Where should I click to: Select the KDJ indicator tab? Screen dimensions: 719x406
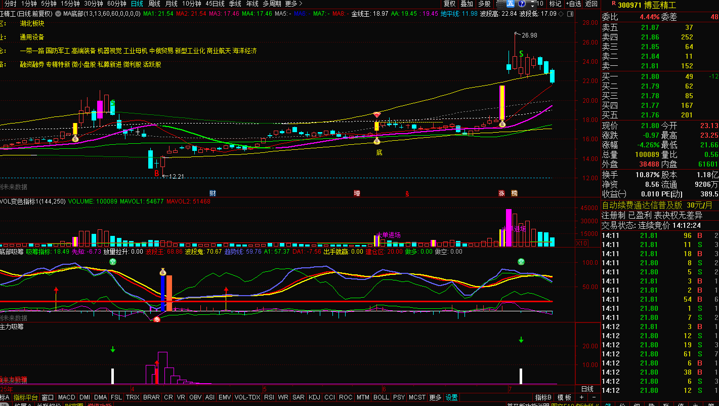click(314, 397)
